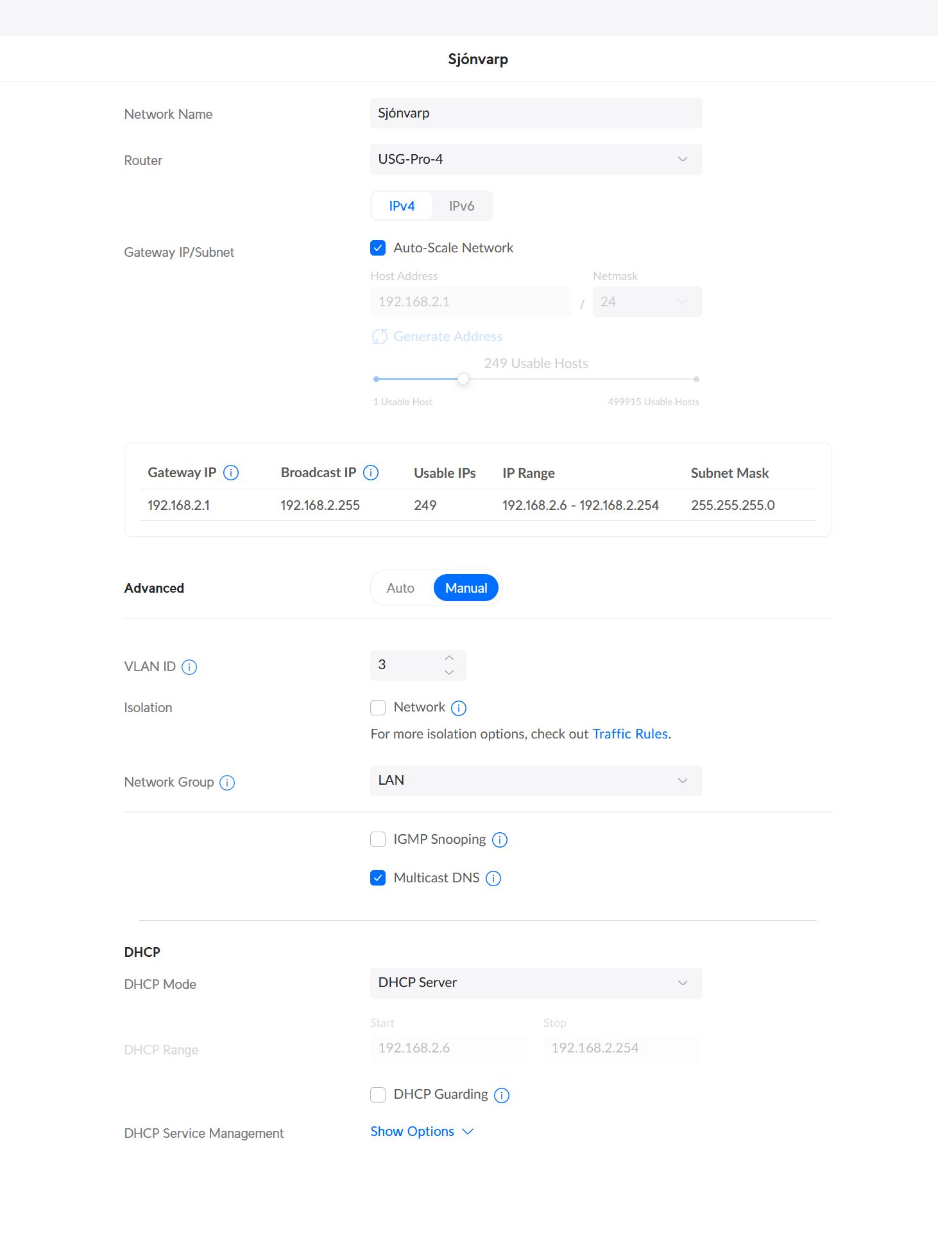Uncheck the Auto-Scale Network checkbox
938x1240 pixels.
378,247
